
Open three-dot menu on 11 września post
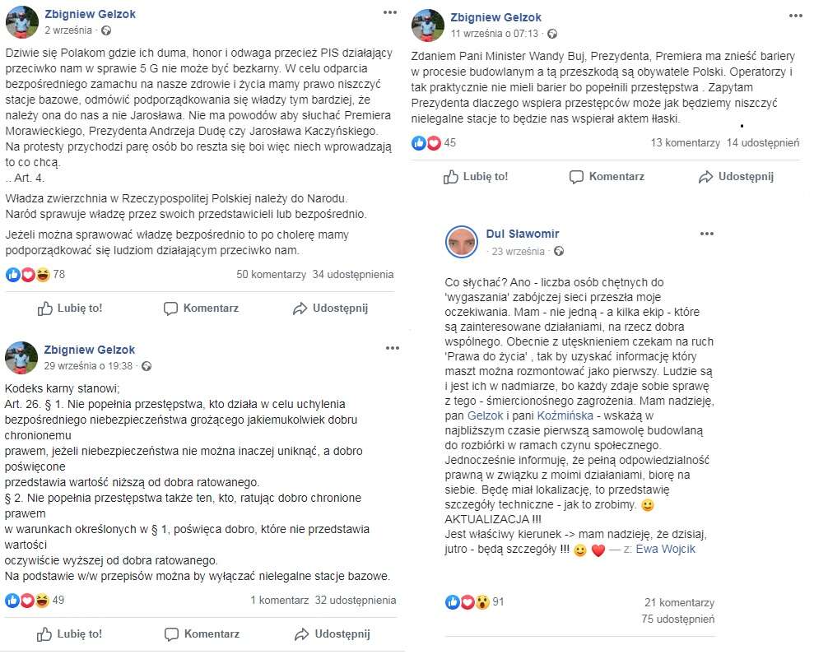[795, 15]
